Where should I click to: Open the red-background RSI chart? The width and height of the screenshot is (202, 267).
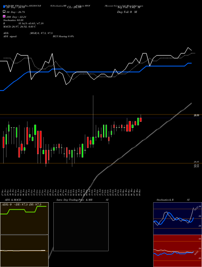(177, 251)
